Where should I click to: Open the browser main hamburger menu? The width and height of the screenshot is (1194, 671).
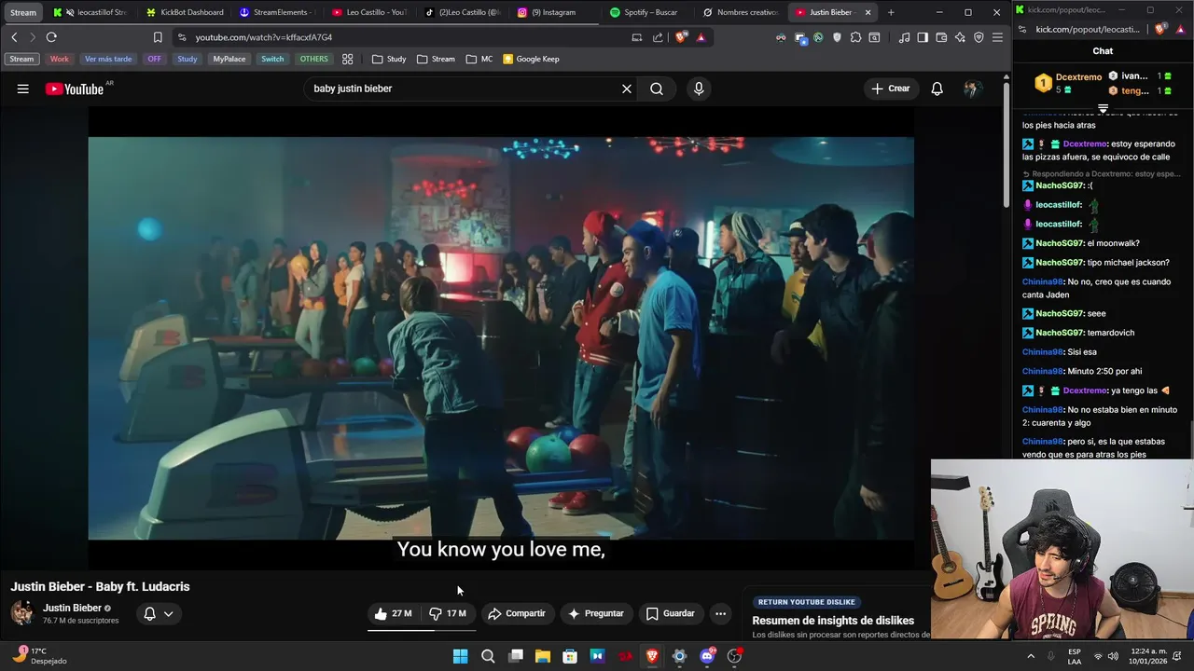click(997, 37)
